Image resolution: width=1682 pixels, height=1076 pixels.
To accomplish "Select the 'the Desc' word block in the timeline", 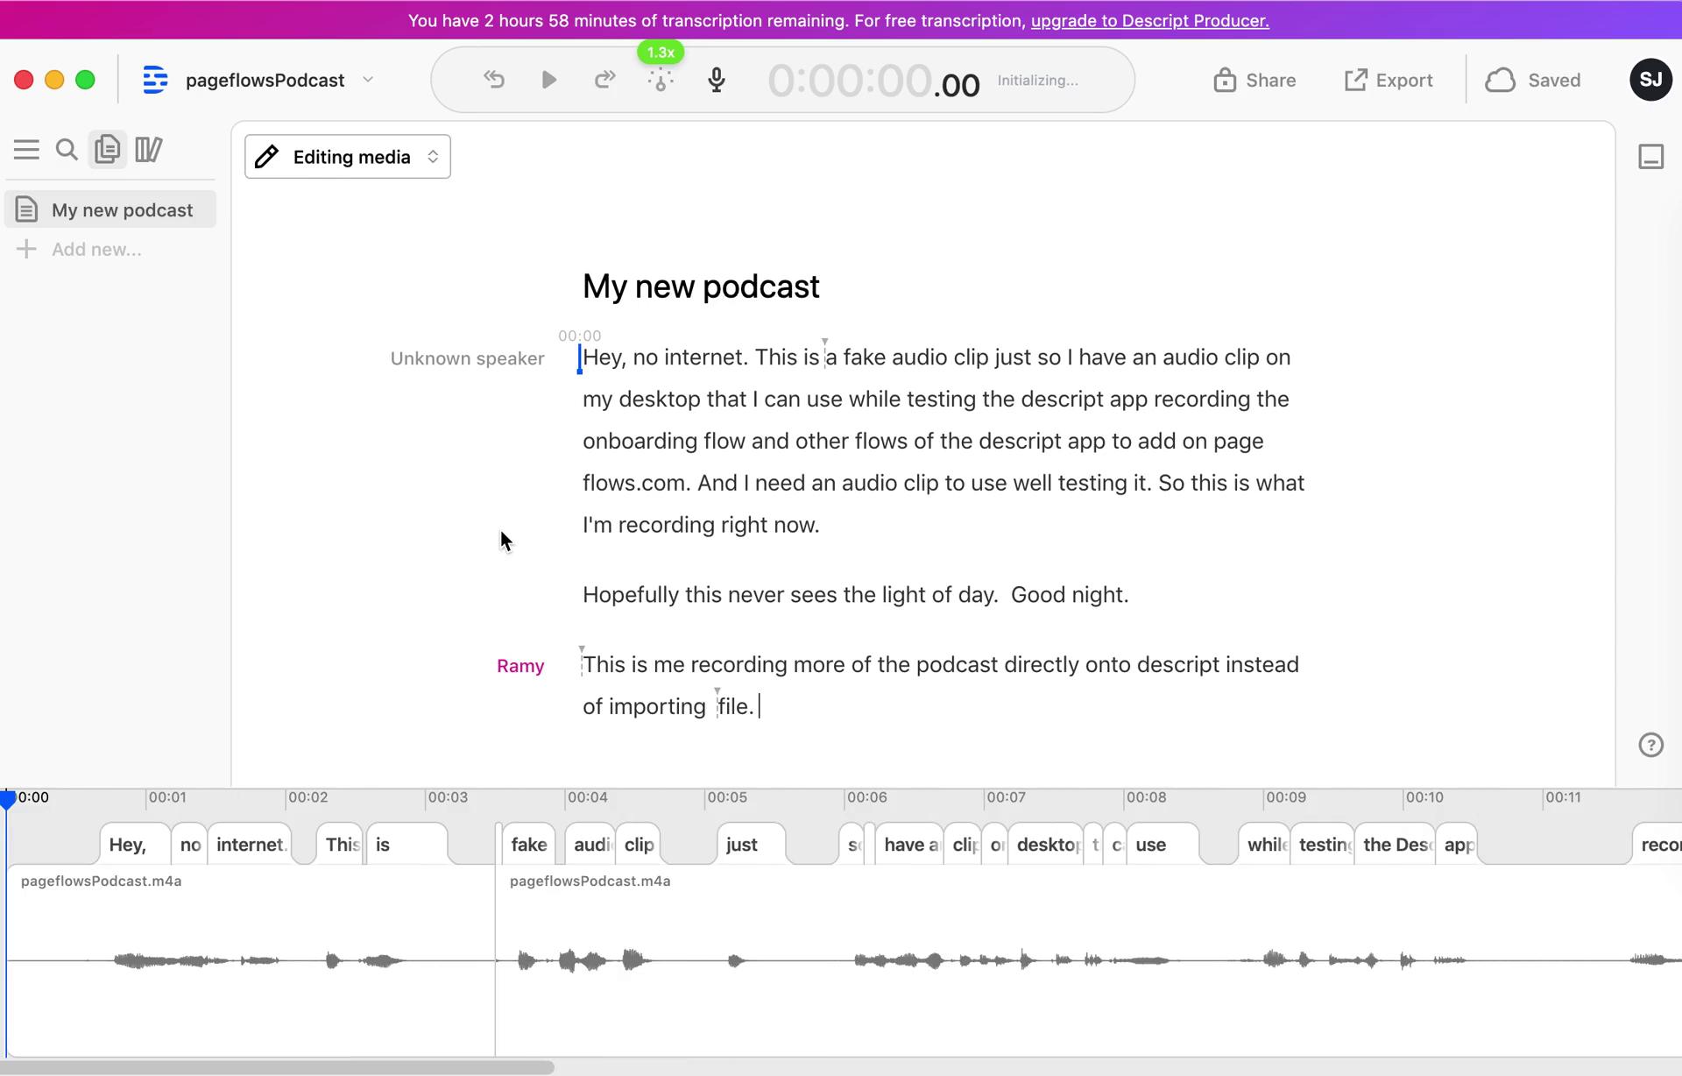I will [1395, 845].
